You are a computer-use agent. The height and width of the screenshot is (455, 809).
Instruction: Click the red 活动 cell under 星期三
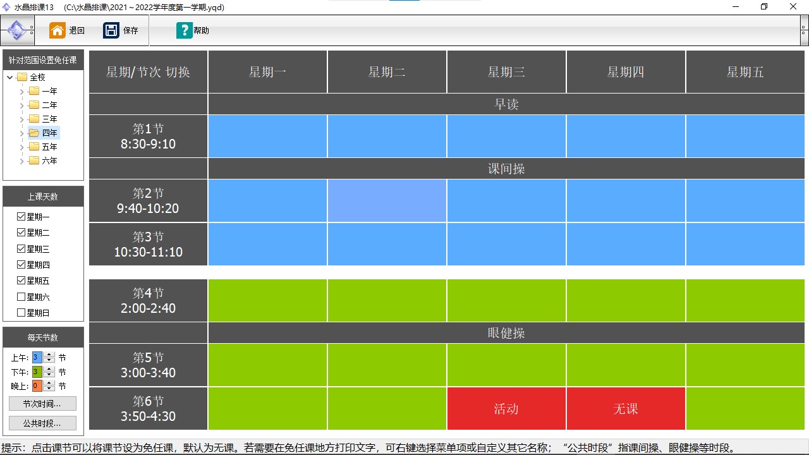(506, 409)
